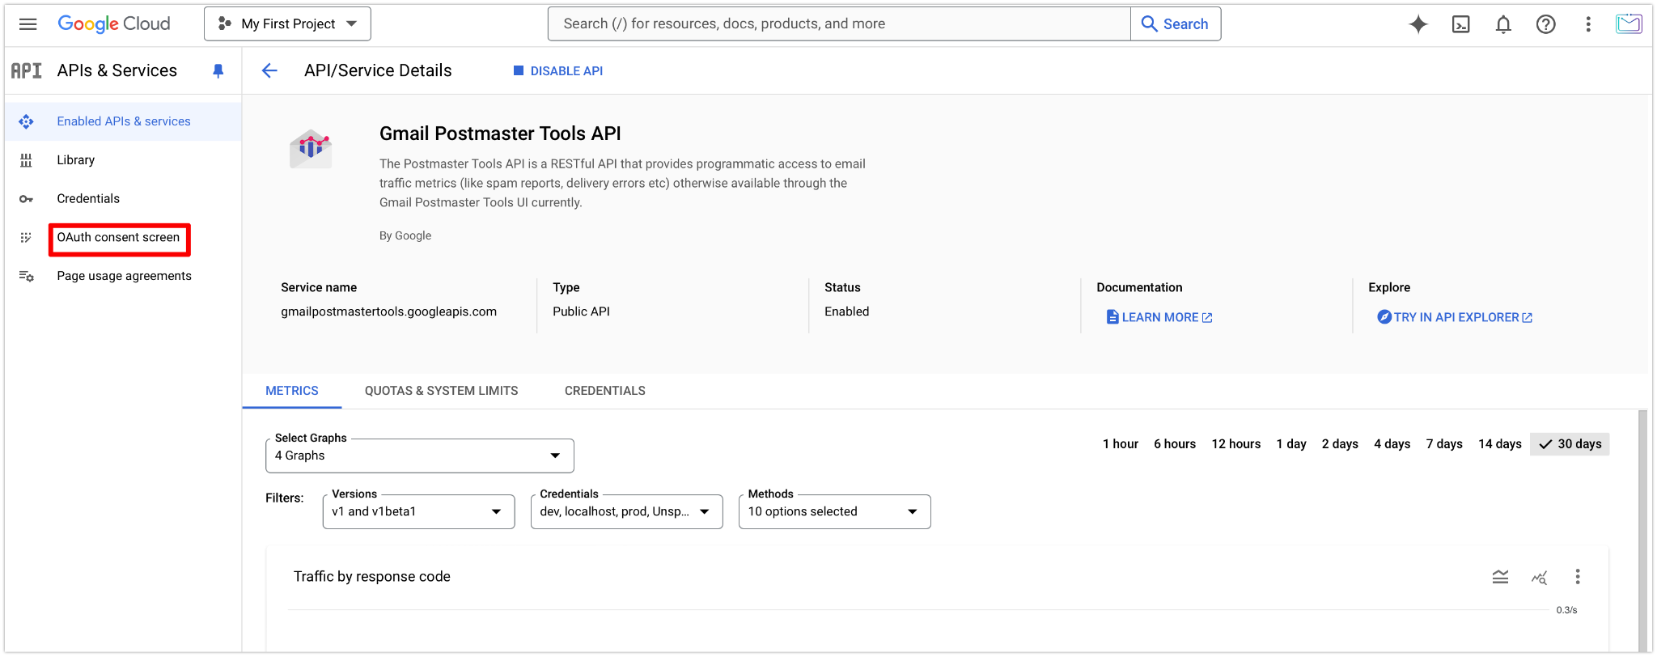Click the Library sidebar icon

[x=26, y=160]
